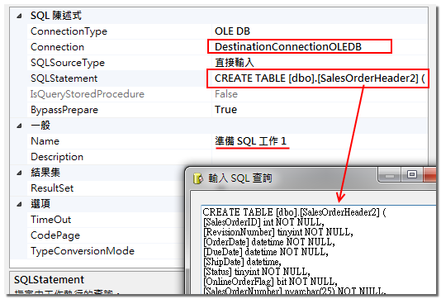Click the OLE DB value

click(x=232, y=31)
